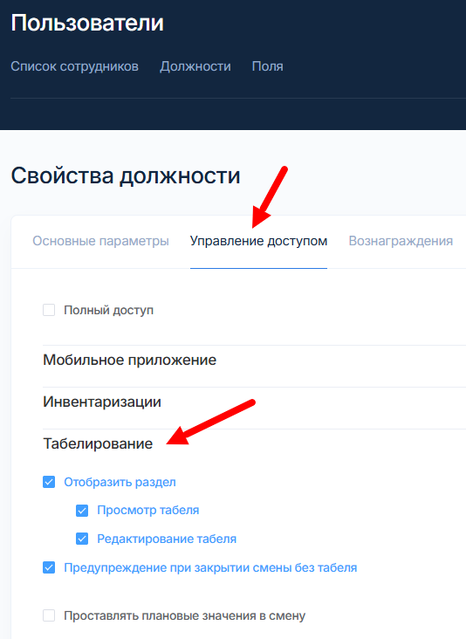Uncheck the Отобразить раздел checkbox

(49, 482)
